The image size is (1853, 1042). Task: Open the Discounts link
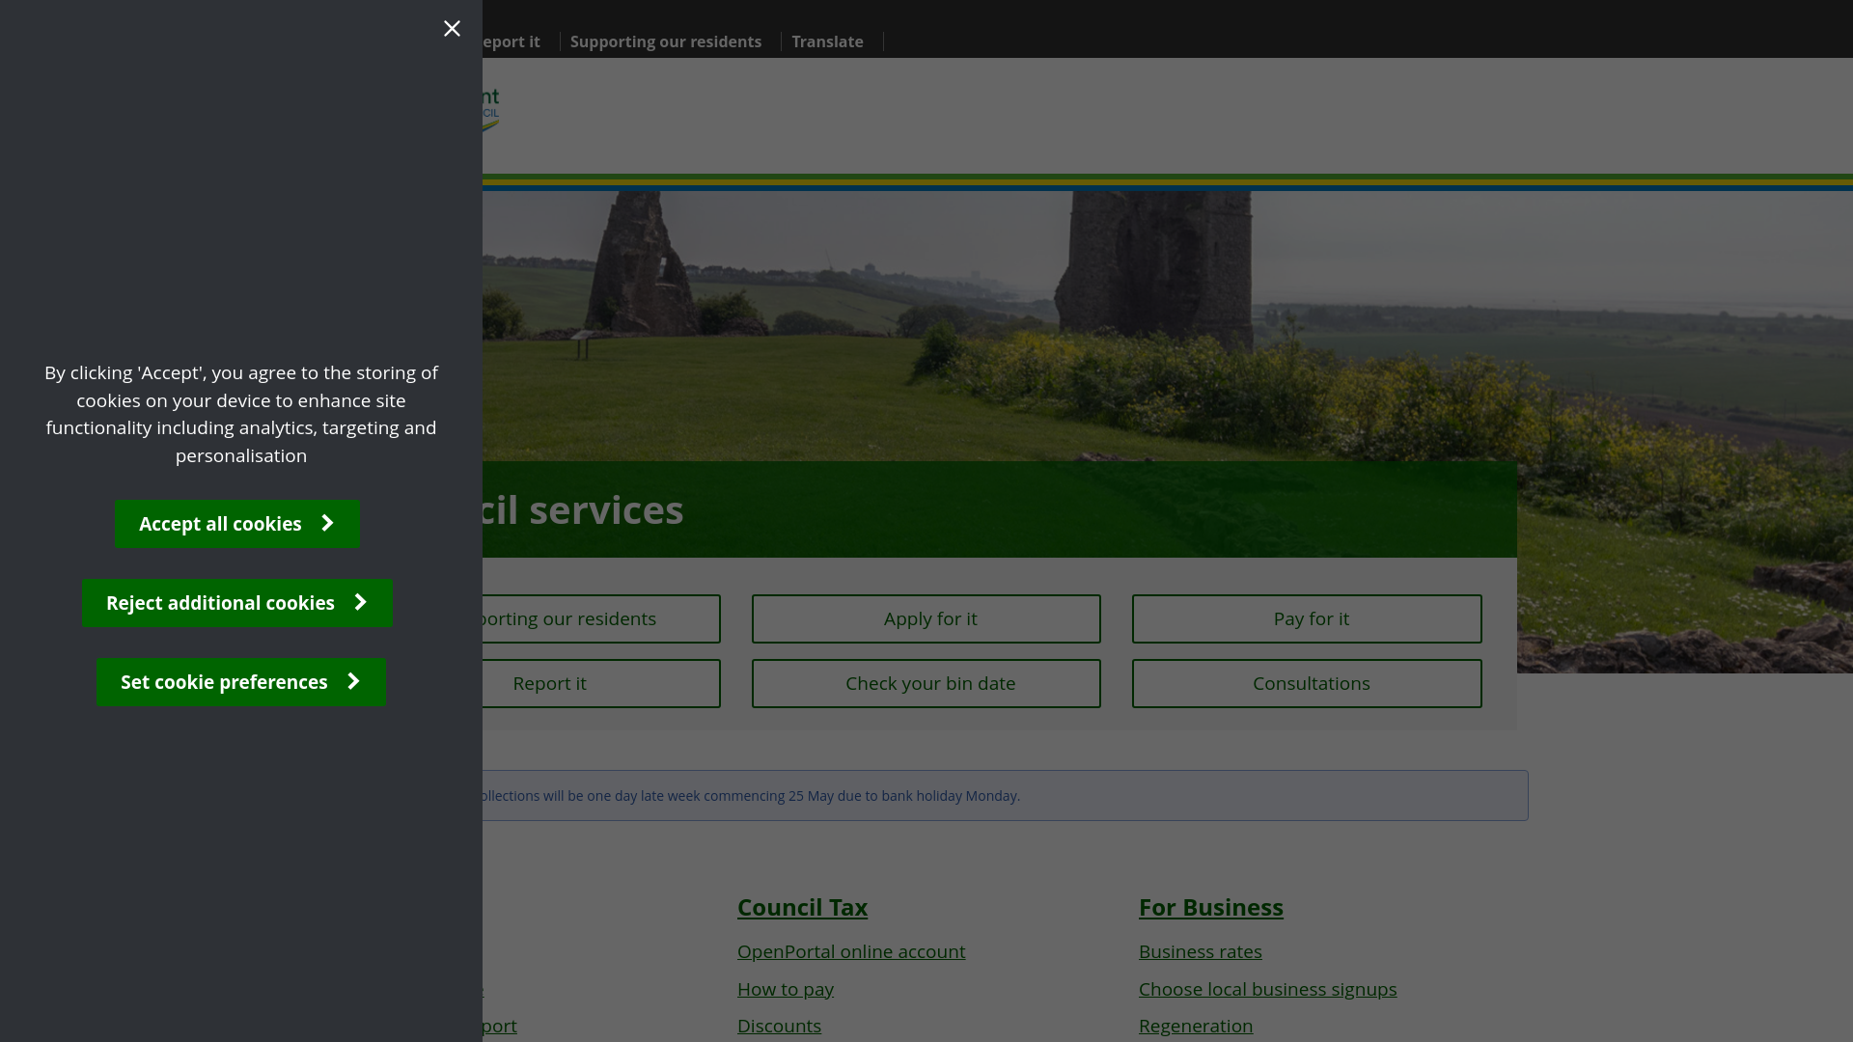click(779, 1026)
